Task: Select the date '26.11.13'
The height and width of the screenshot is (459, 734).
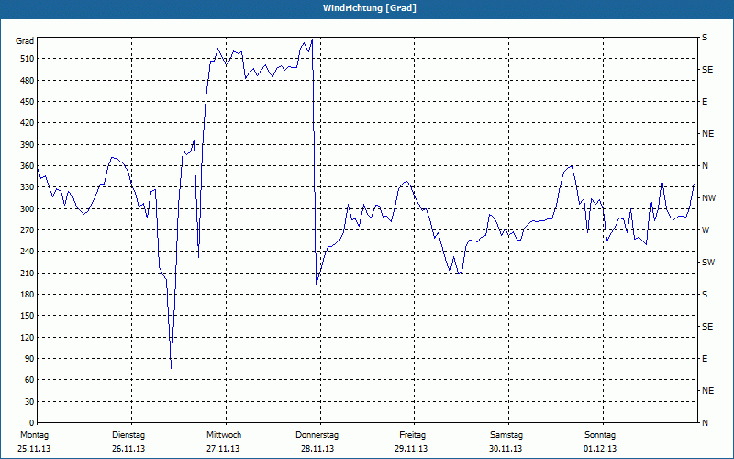Action: click(x=128, y=449)
